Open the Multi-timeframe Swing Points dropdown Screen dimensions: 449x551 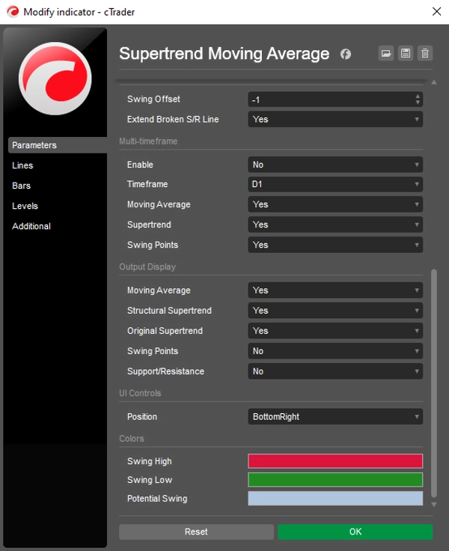[335, 245]
